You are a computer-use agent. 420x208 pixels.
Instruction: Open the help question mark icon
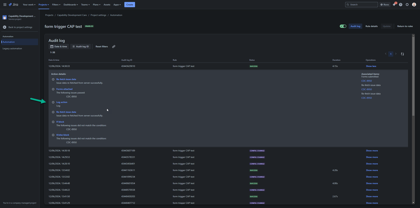coord(400,5)
